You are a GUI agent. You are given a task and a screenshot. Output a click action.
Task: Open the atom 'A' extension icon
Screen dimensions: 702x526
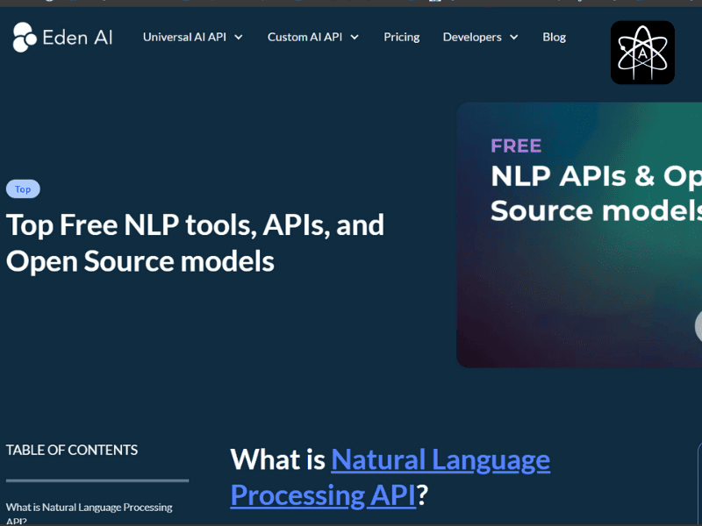tap(642, 53)
